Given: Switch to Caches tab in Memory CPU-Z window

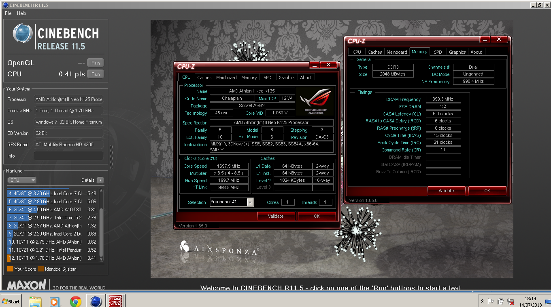Looking at the screenshot, I should coord(375,52).
